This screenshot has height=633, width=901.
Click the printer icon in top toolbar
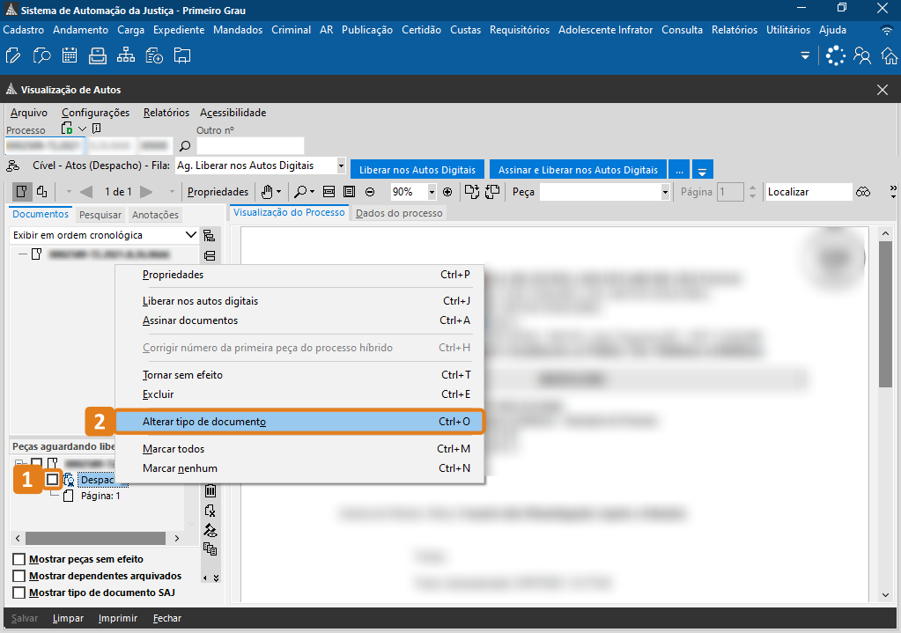coord(98,56)
